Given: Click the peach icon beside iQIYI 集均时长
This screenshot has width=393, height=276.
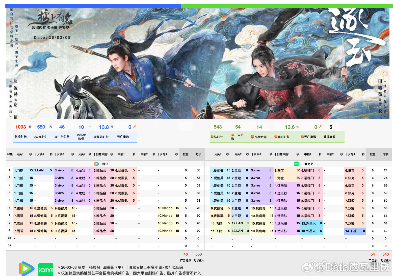Looking at the screenshot, I should pyautogui.click(x=276, y=137).
